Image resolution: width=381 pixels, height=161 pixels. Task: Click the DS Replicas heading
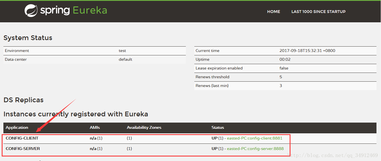pyautogui.click(x=23, y=100)
